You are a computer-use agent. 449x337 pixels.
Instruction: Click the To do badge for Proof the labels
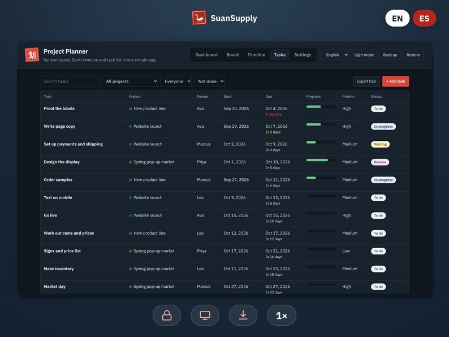378,109
